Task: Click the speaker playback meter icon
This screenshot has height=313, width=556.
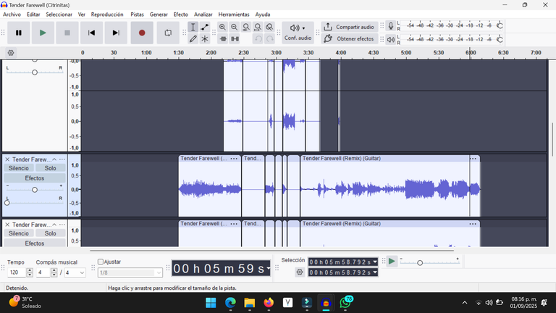Action: 390,39
